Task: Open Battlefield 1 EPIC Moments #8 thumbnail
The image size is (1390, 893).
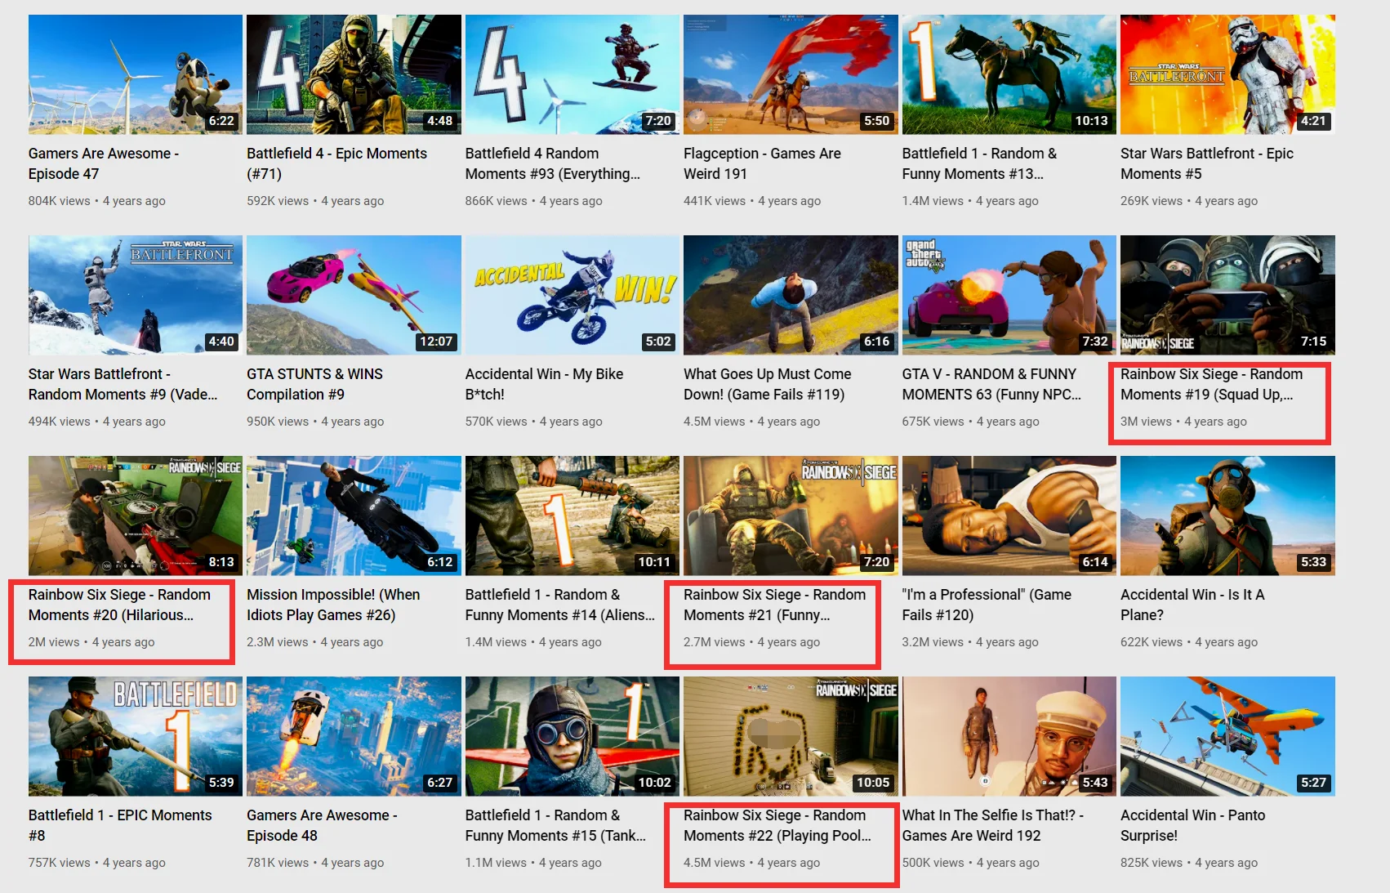Action: click(136, 736)
